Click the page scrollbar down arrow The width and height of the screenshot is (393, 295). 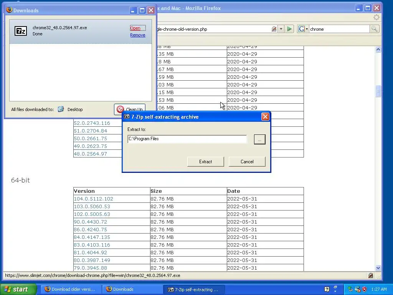point(378,268)
